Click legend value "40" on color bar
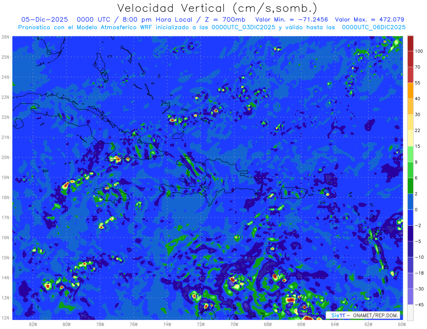427x329 pixels. click(x=417, y=98)
